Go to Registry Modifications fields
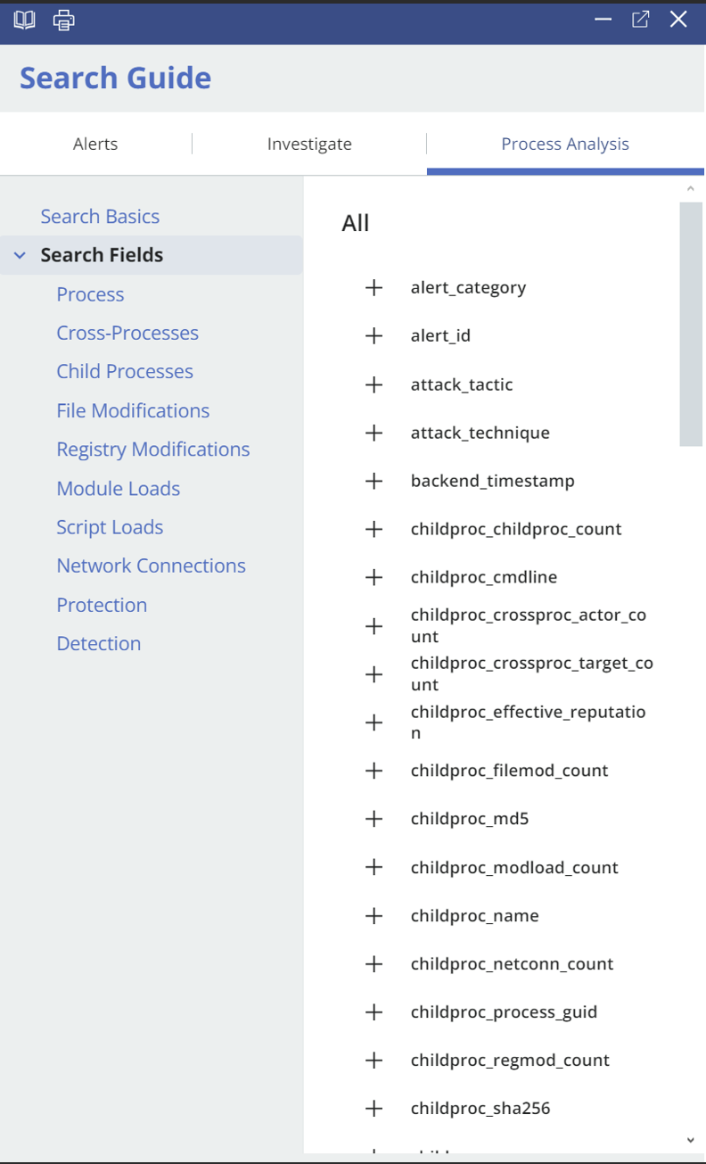The height and width of the screenshot is (1164, 706). [x=153, y=450]
